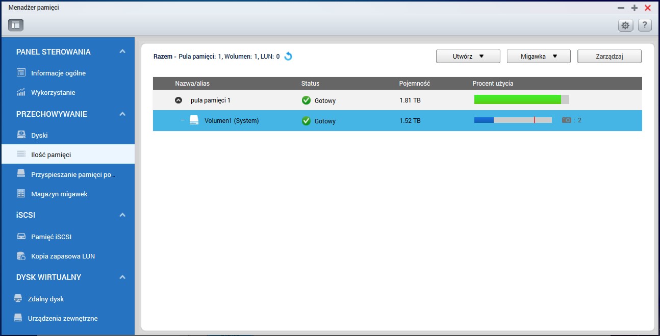Open Informacje ogólne in the sidebar
660x336 pixels.
pos(58,73)
